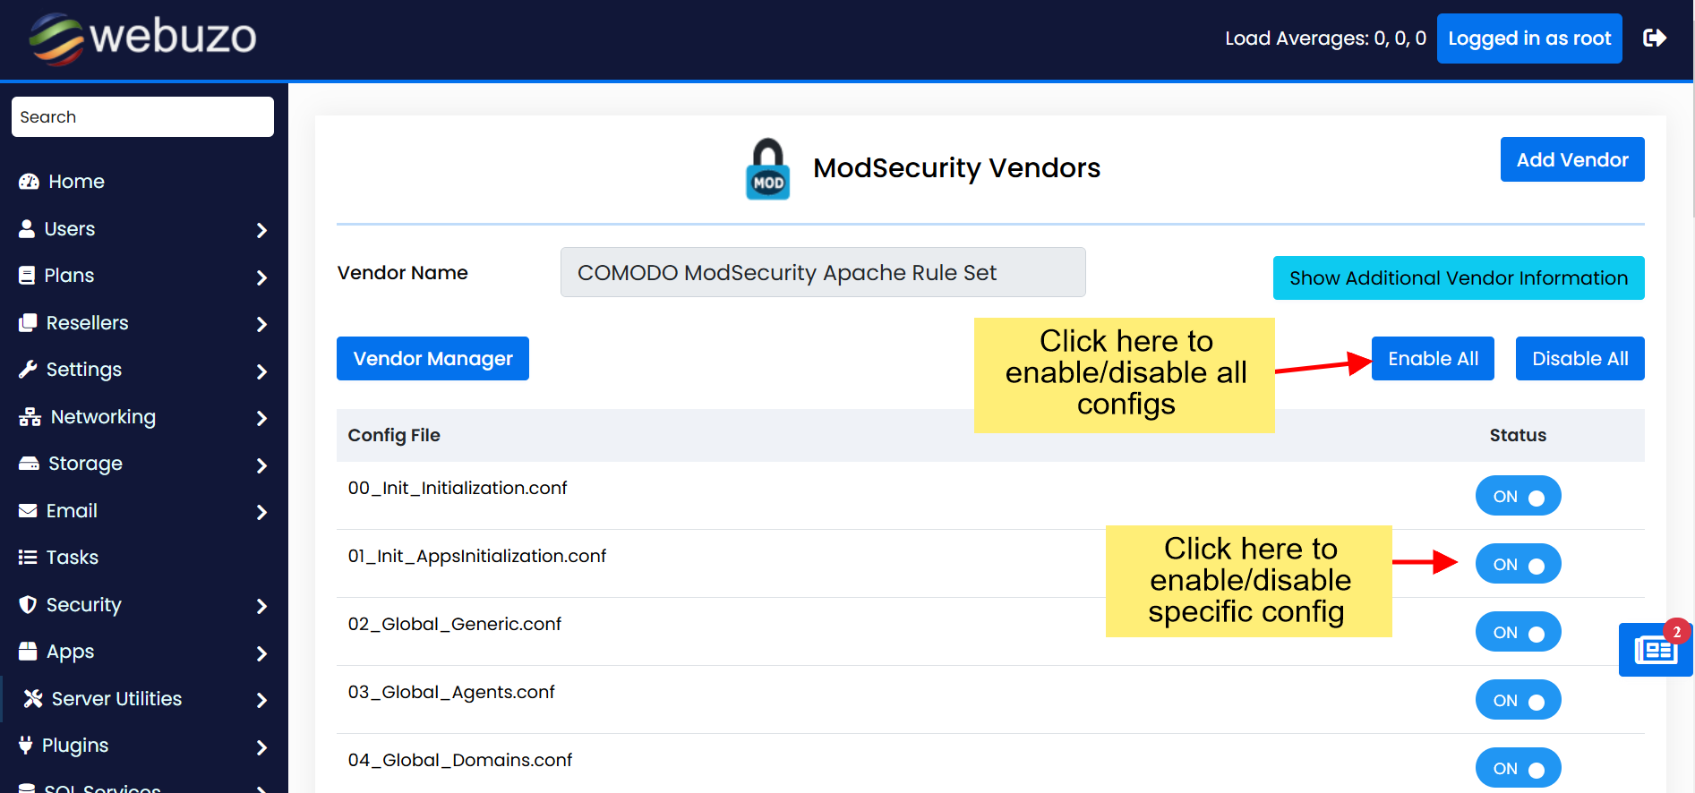
Task: Click the Status column header
Action: (1518, 435)
